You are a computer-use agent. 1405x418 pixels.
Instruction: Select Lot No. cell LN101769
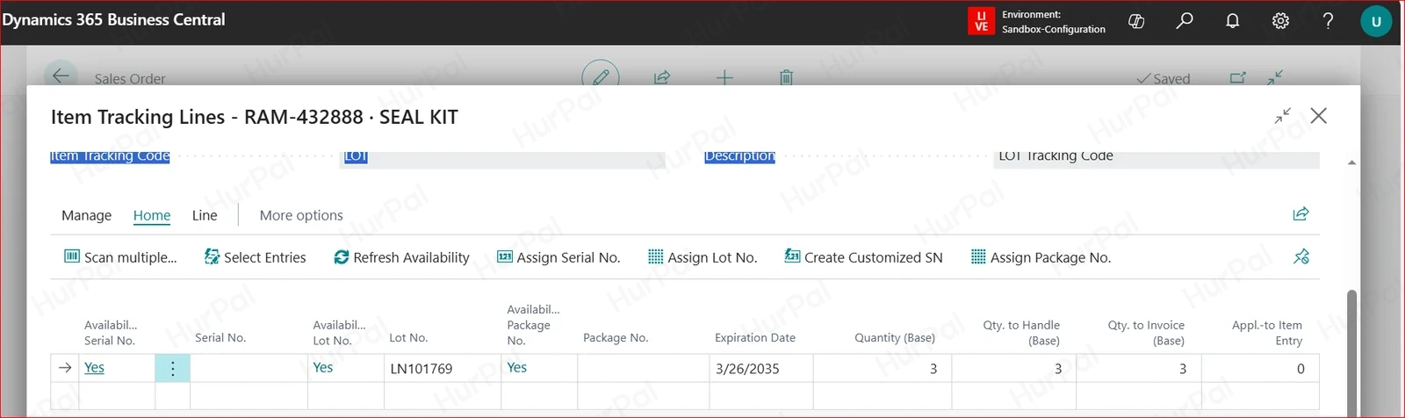[x=442, y=368]
